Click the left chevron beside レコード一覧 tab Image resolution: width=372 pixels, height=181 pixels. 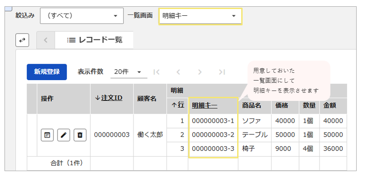point(46,40)
